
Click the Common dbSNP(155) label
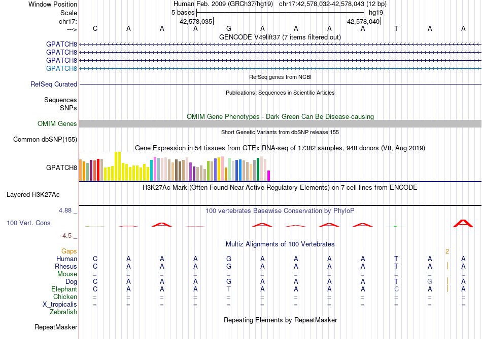(x=45, y=140)
